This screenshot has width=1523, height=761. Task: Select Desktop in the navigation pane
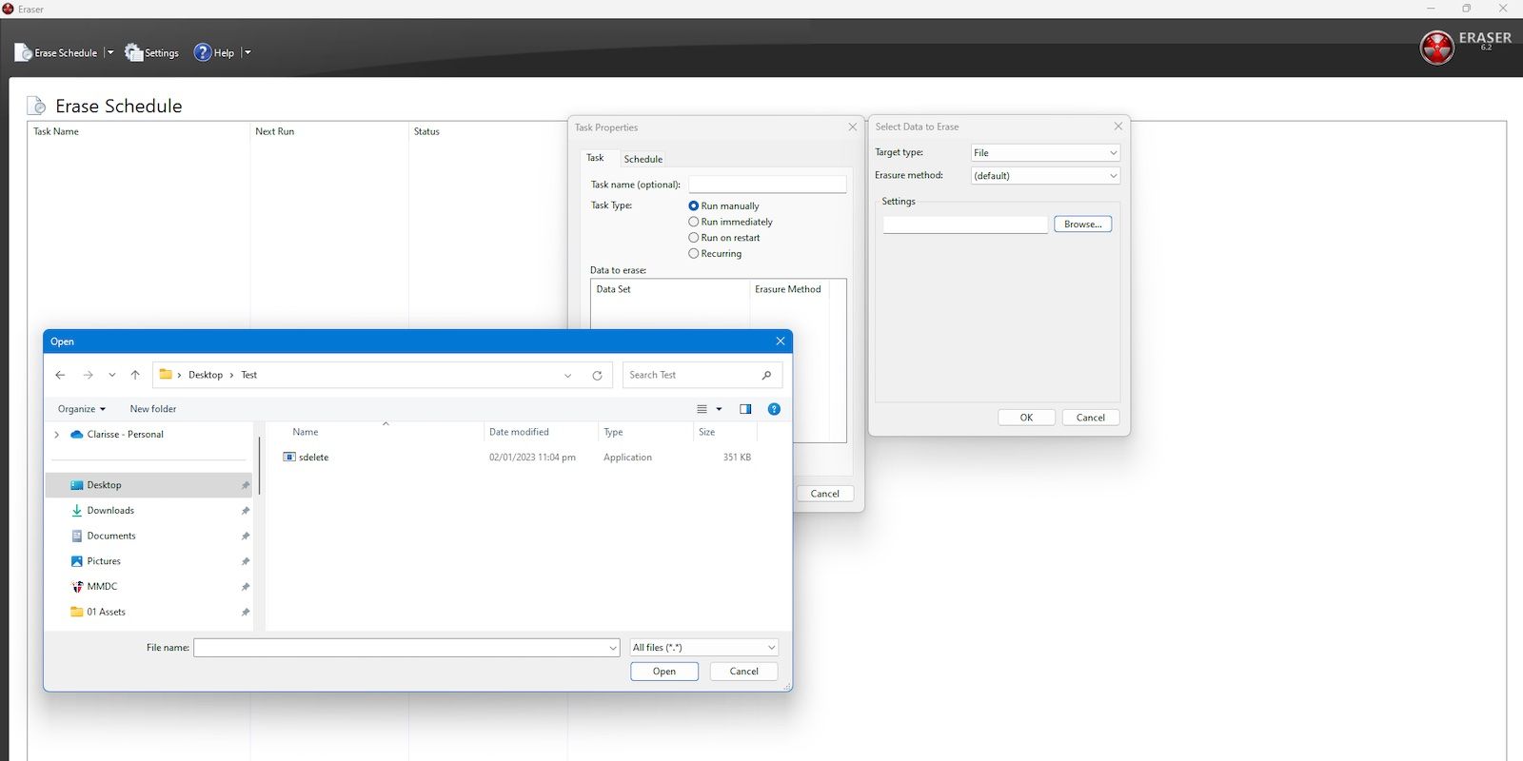click(x=149, y=485)
